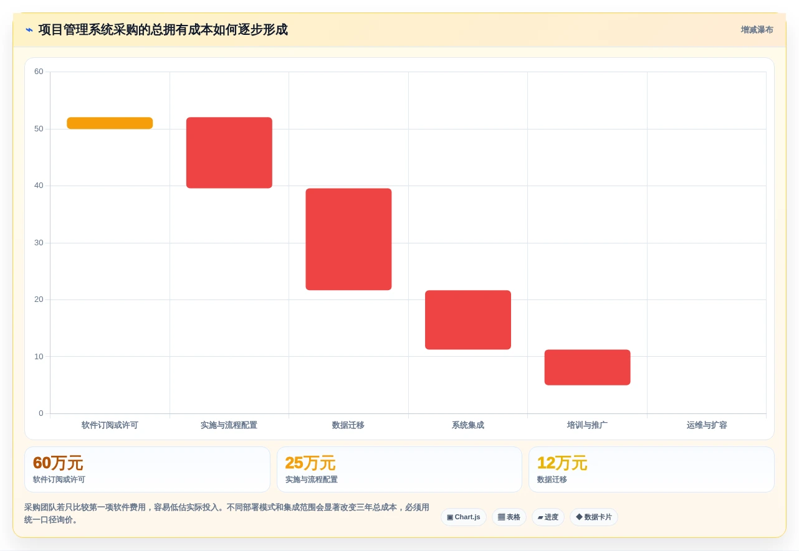The image size is (799, 551).
Task: Open the 60万元 data card
Action: pos(147,469)
